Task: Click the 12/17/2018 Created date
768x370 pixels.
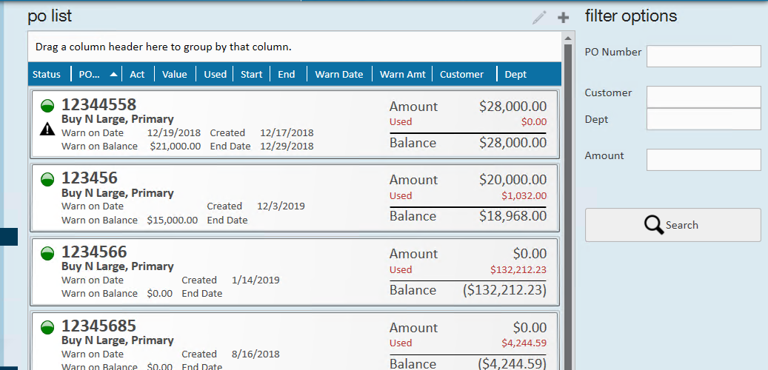Action: pos(287,132)
